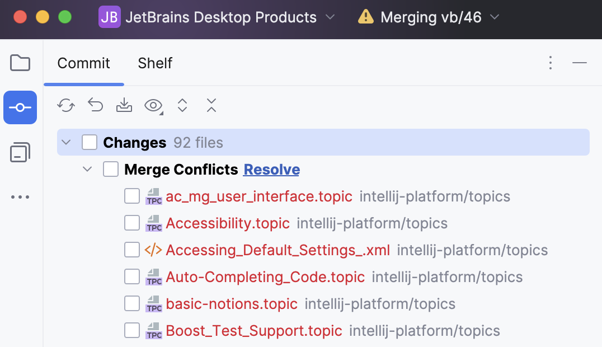Refresh the changes list
The image size is (602, 347).
[65, 105]
